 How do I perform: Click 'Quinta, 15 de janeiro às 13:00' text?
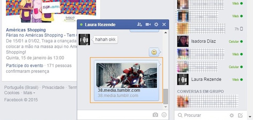pos(35,58)
